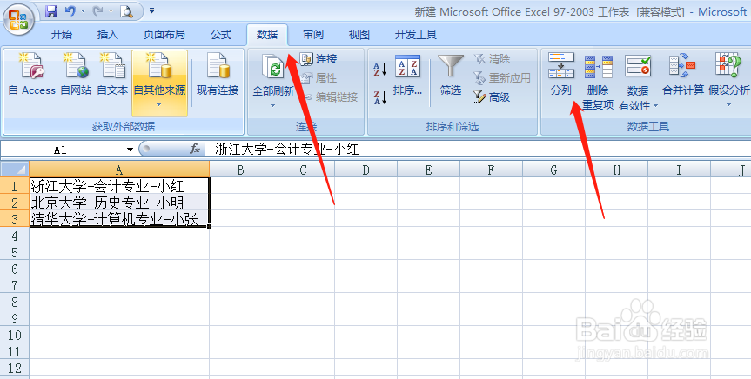Click the formula bar text

click(286, 150)
